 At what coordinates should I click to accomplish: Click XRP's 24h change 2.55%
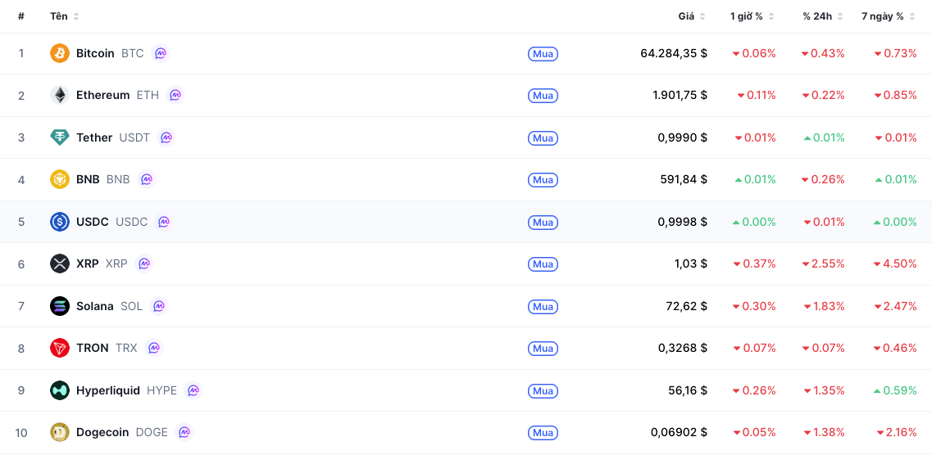[x=823, y=264]
